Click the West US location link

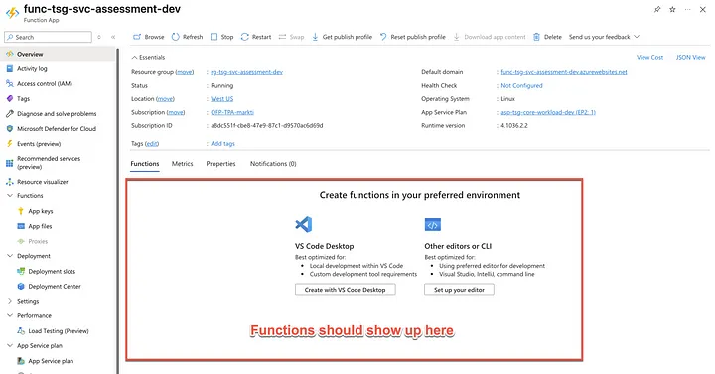[x=222, y=99]
